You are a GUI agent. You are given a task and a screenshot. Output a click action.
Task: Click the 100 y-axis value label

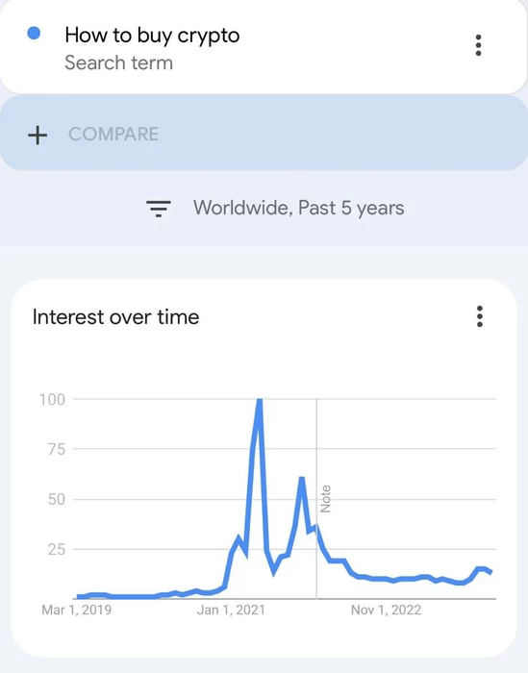tap(52, 400)
